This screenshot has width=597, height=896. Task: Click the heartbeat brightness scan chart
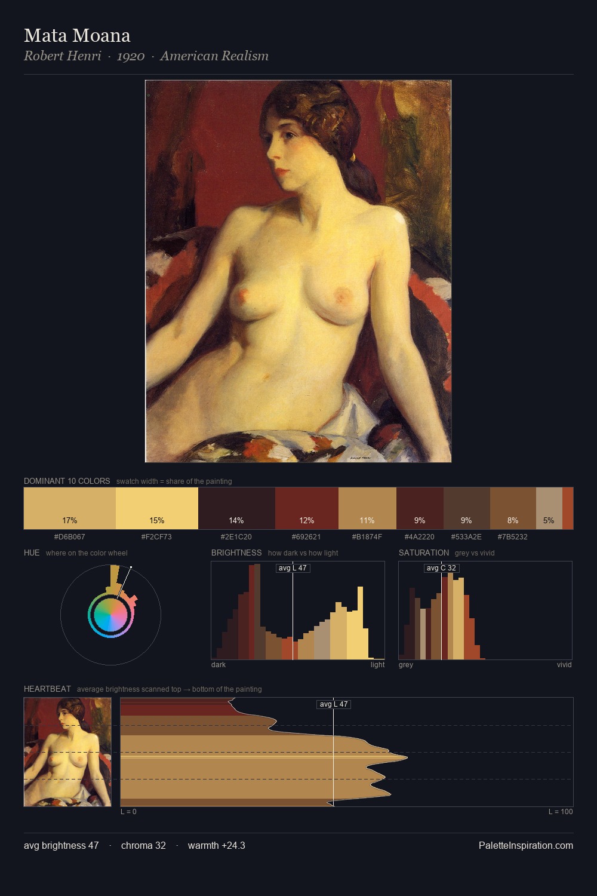click(347, 752)
